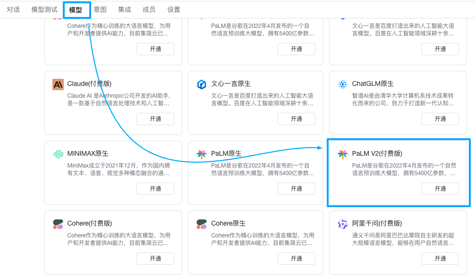Image resolution: width=475 pixels, height=277 pixels.
Task: Open the 成员 tab
Action: point(149,10)
